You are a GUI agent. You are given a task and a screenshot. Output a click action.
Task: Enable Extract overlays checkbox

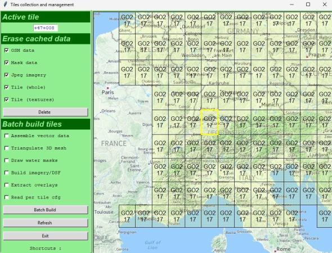pos(7,185)
